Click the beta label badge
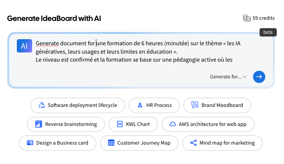Image resolution: width=284 pixels, height=164 pixels. click(268, 32)
